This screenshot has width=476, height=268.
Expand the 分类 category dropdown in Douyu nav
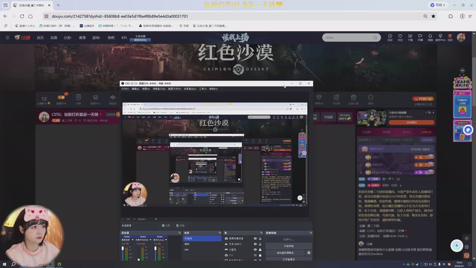click(67, 38)
